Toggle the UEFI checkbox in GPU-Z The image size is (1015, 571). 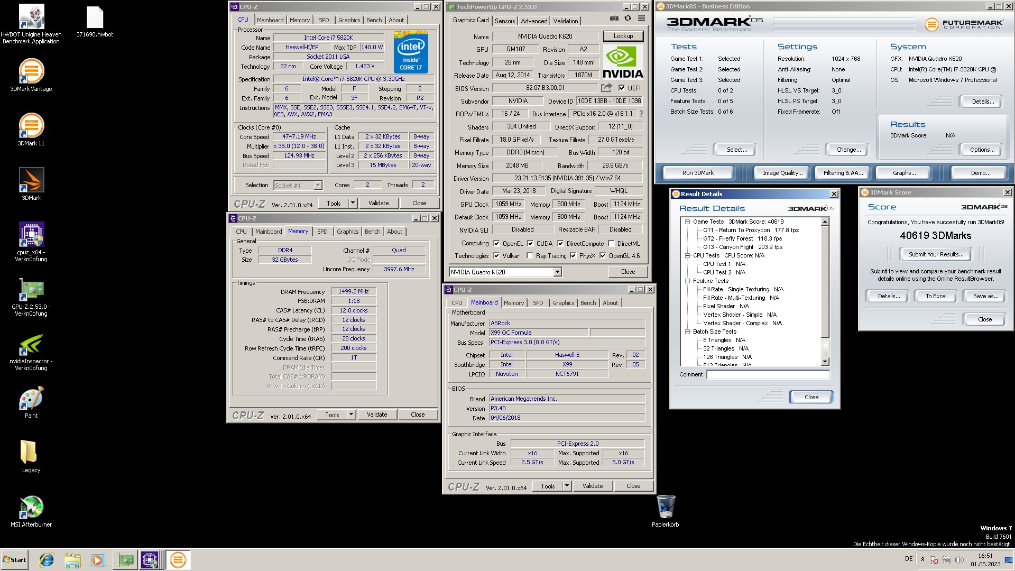622,88
